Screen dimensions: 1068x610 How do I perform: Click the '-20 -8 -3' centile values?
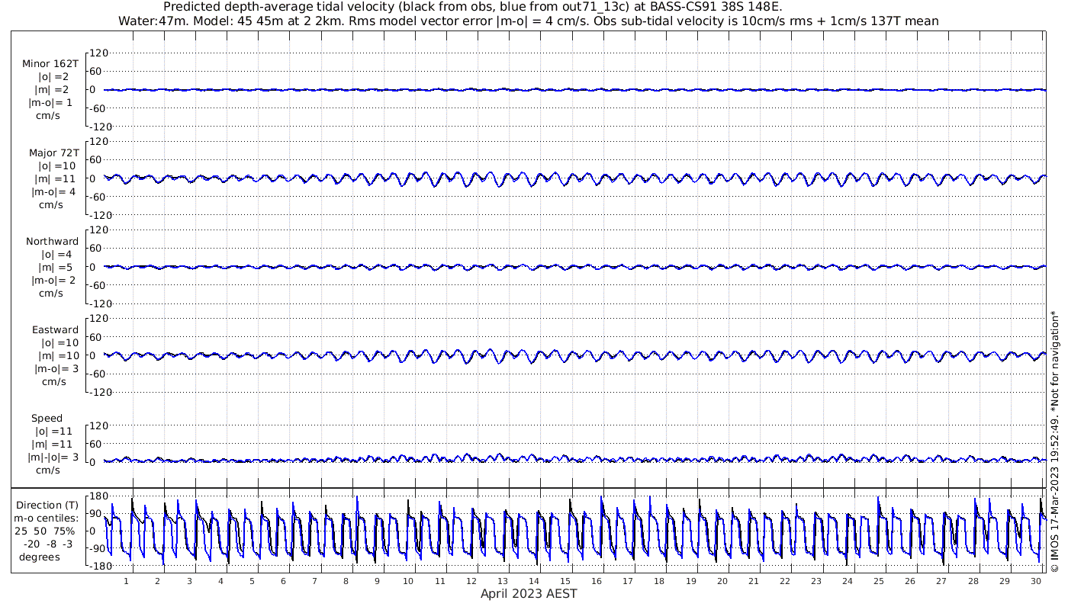point(47,544)
